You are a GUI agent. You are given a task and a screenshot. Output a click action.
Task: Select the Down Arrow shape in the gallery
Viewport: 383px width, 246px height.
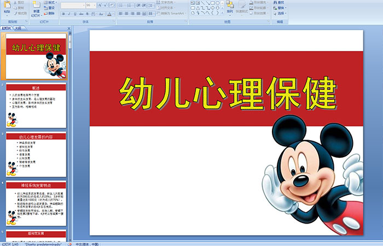click(217, 8)
